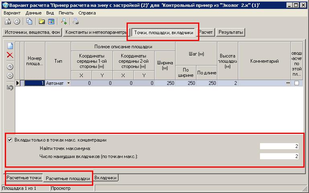Open the 'Справка' menu
This screenshot has height=193, width=309.
point(87,13)
